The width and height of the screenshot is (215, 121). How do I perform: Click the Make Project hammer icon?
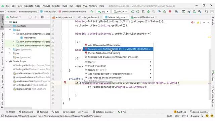click(x=92, y=11)
